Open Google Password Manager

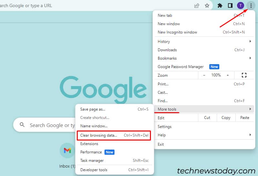204,67
